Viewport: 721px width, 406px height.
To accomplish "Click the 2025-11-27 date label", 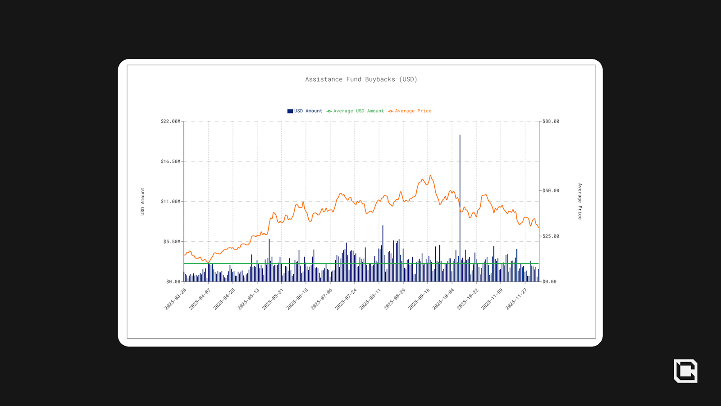I will click(516, 299).
